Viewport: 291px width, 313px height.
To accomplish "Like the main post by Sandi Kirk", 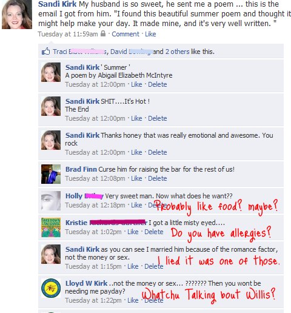I will pyautogui.click(x=150, y=34).
